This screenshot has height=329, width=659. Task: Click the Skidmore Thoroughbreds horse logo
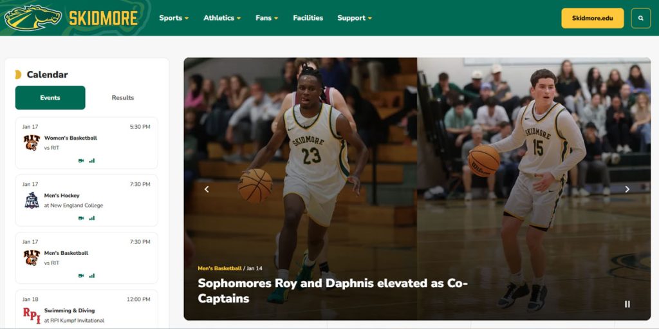tap(33, 17)
